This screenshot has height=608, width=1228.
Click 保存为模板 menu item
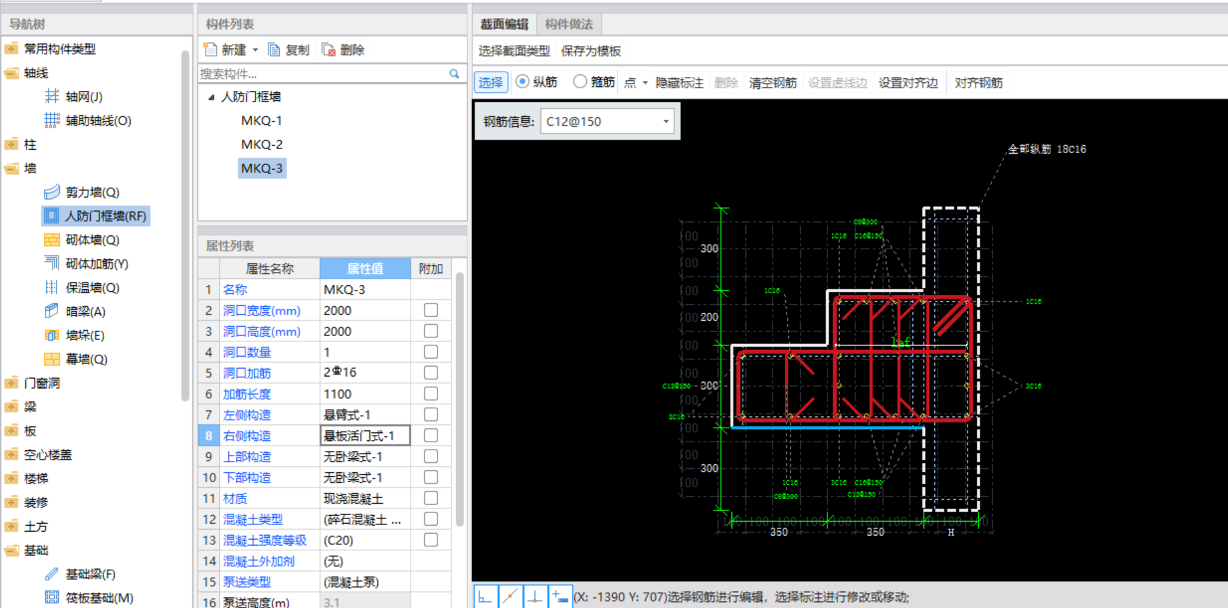591,51
